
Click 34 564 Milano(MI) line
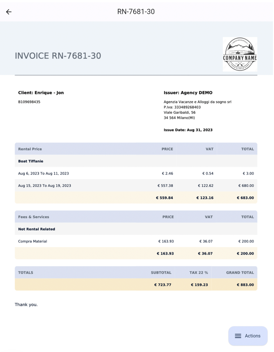pyautogui.click(x=179, y=118)
